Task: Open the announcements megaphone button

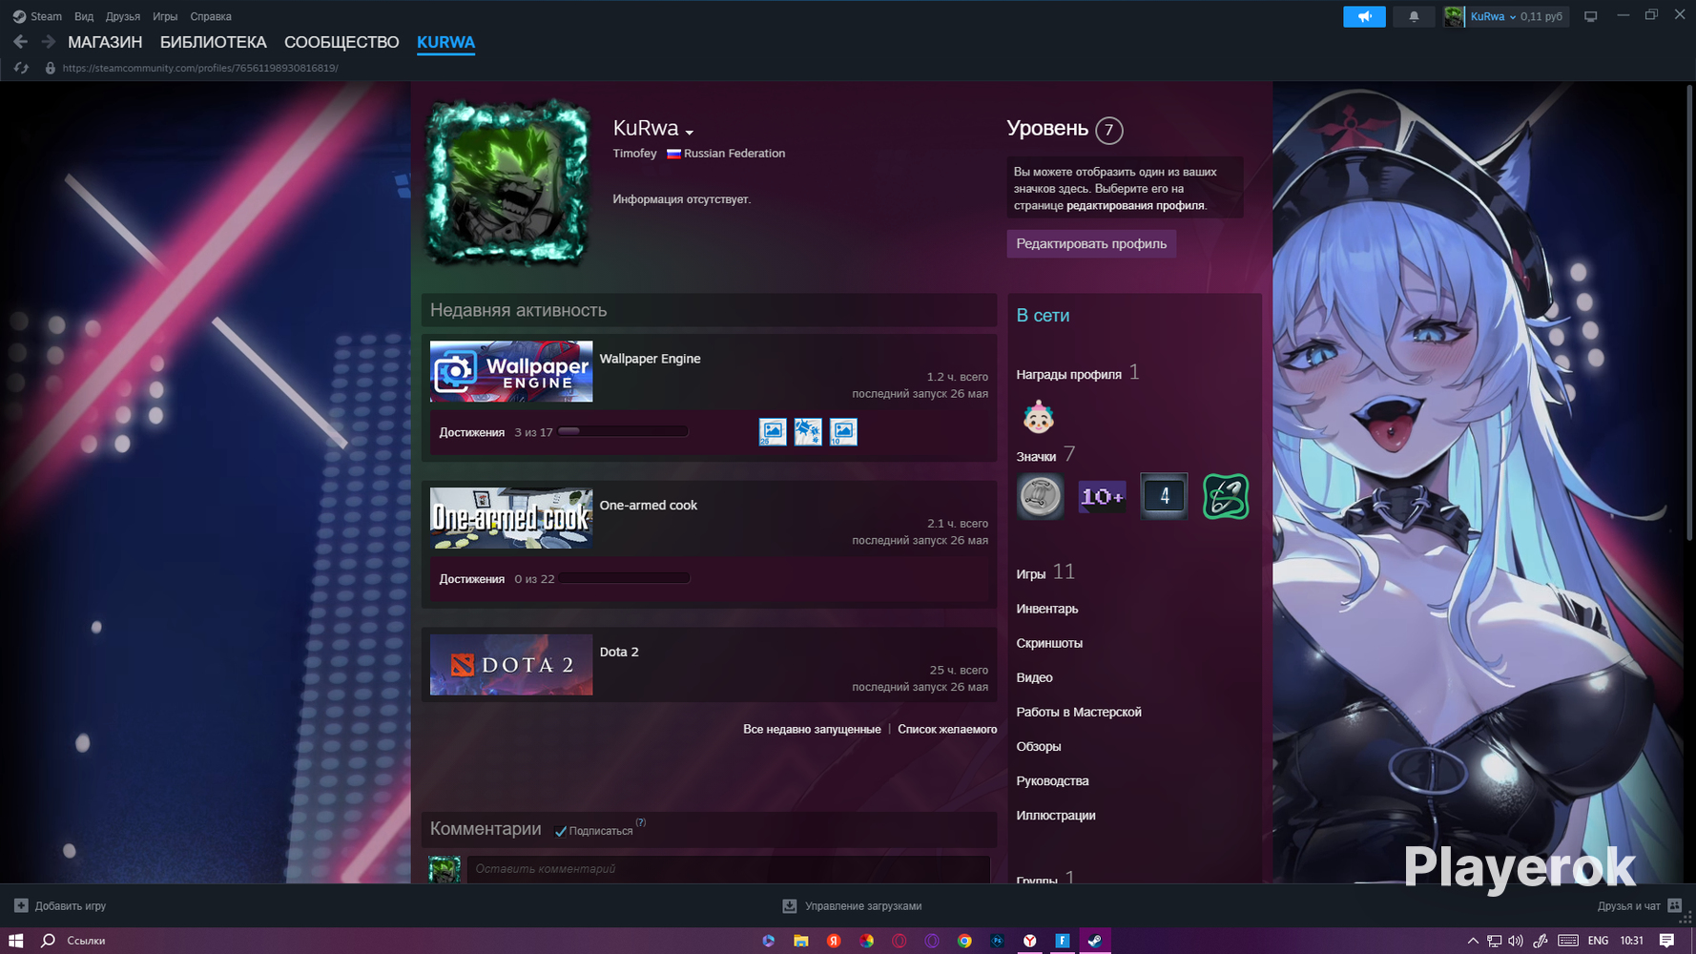Action: tap(1364, 16)
